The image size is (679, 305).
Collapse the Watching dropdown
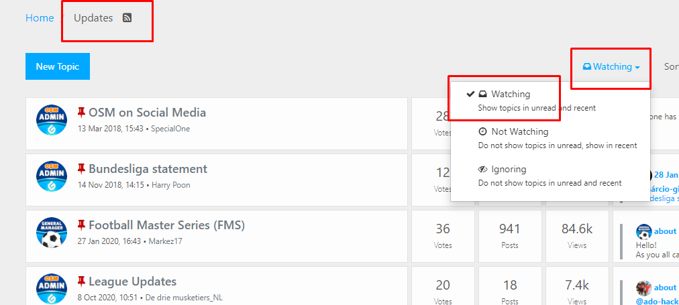point(611,66)
